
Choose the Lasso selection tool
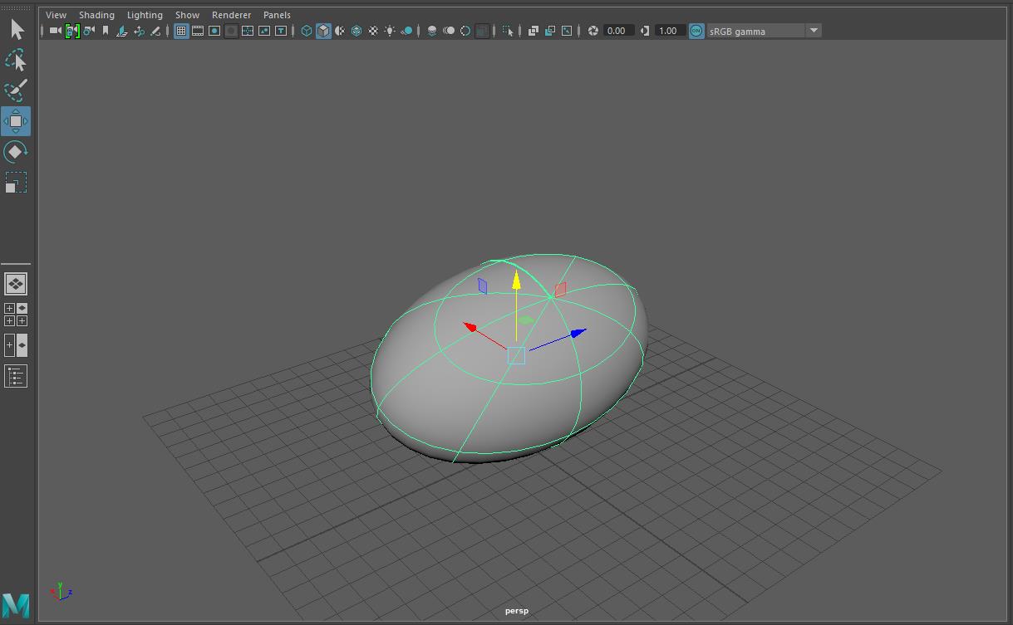pyautogui.click(x=16, y=61)
